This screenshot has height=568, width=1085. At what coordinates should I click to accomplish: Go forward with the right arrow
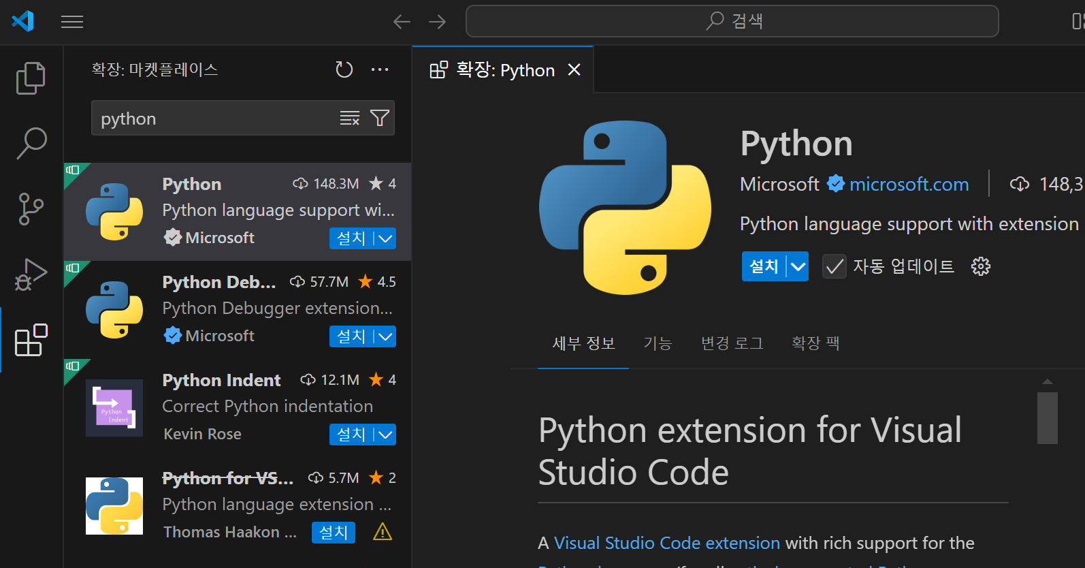click(437, 22)
